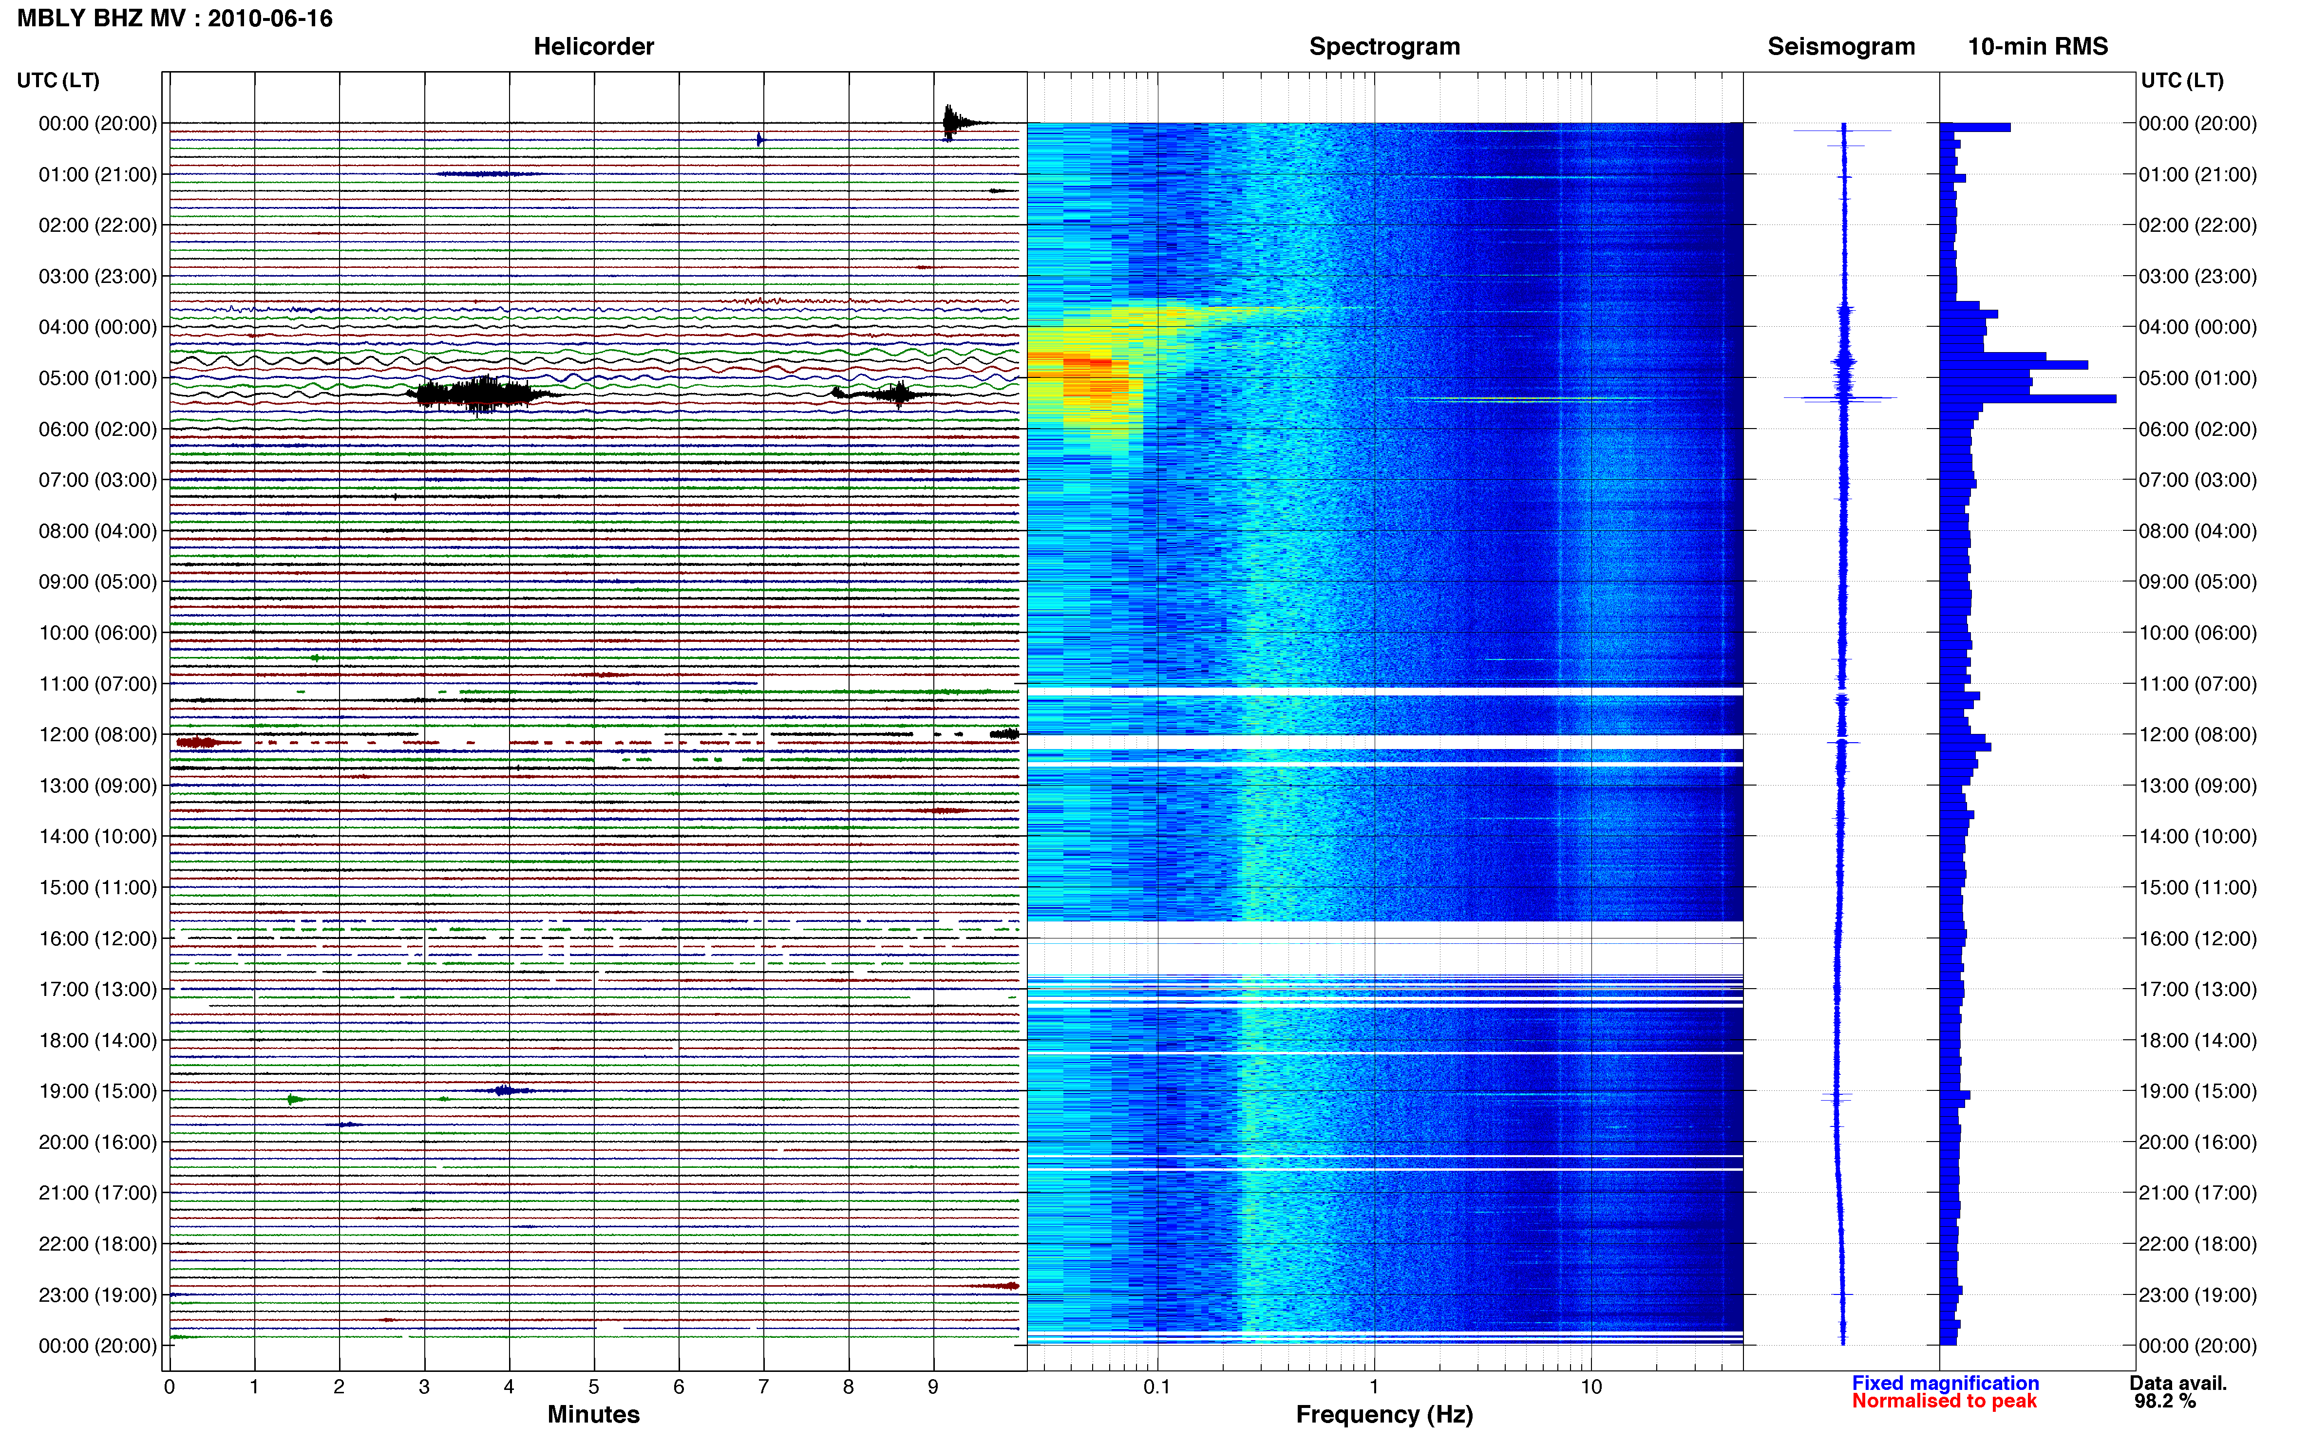
Task: Select the 'Spectrogram' panel heading
Action: pos(1384,47)
